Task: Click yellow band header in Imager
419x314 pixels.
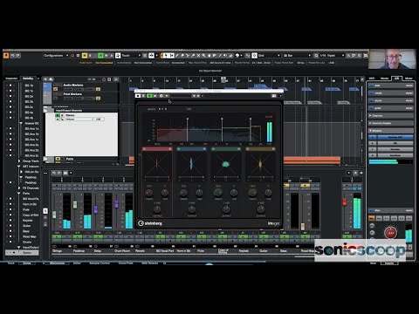Action: click(x=260, y=149)
